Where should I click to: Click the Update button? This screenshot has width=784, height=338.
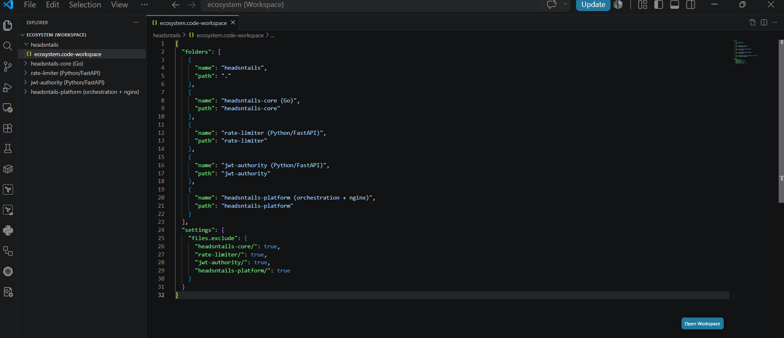(x=593, y=5)
